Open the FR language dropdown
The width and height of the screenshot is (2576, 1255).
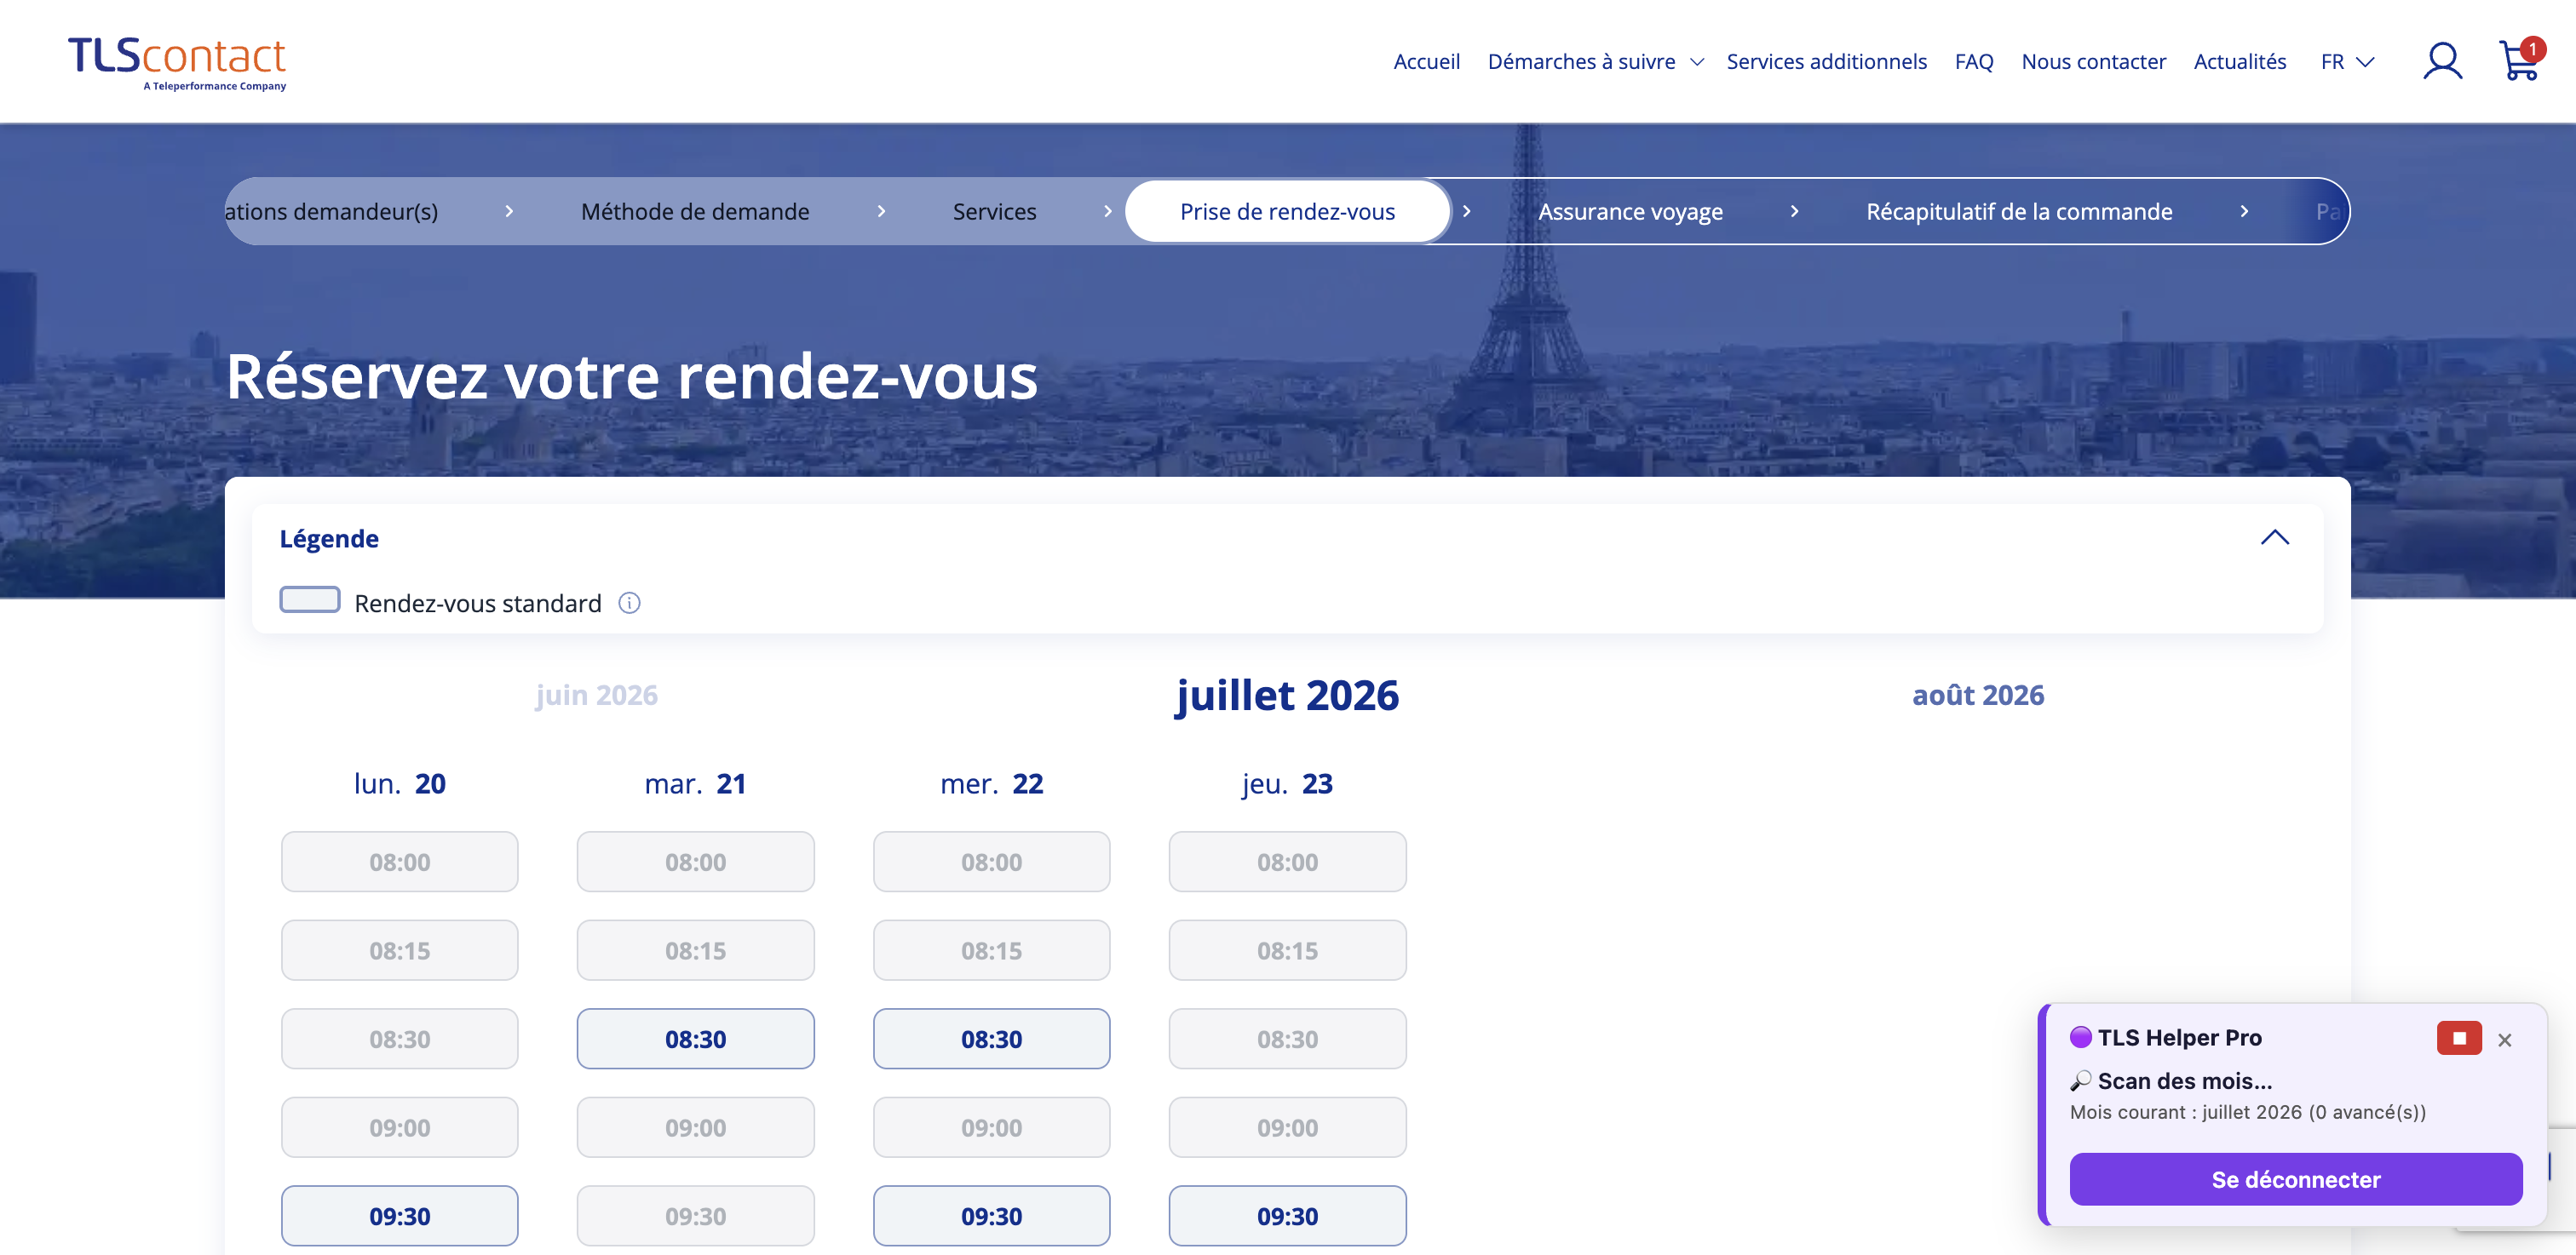pos(2347,62)
